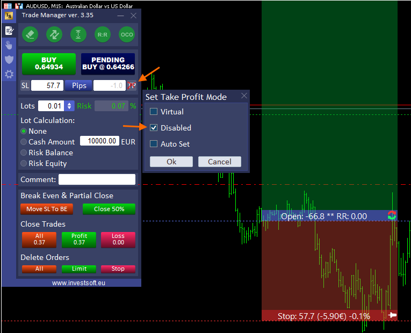Viewport: 411px width, 333px height.
Task: Enable the Virtual take profit checkbox
Action: (154, 112)
